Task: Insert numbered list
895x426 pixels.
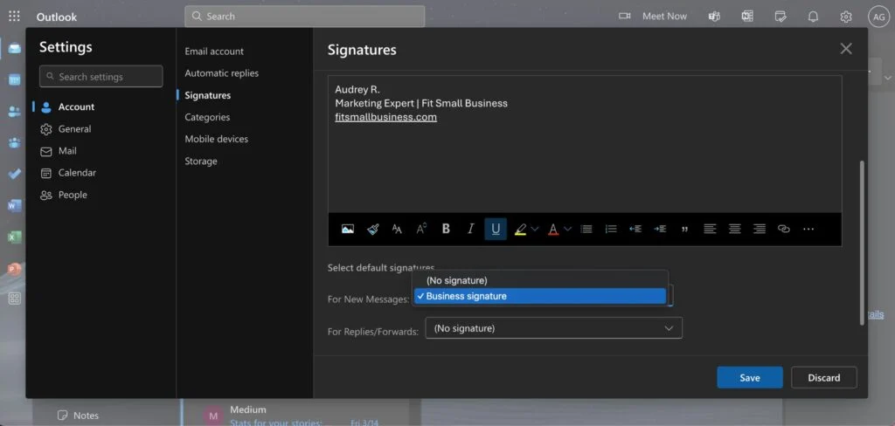Action: [x=611, y=229]
